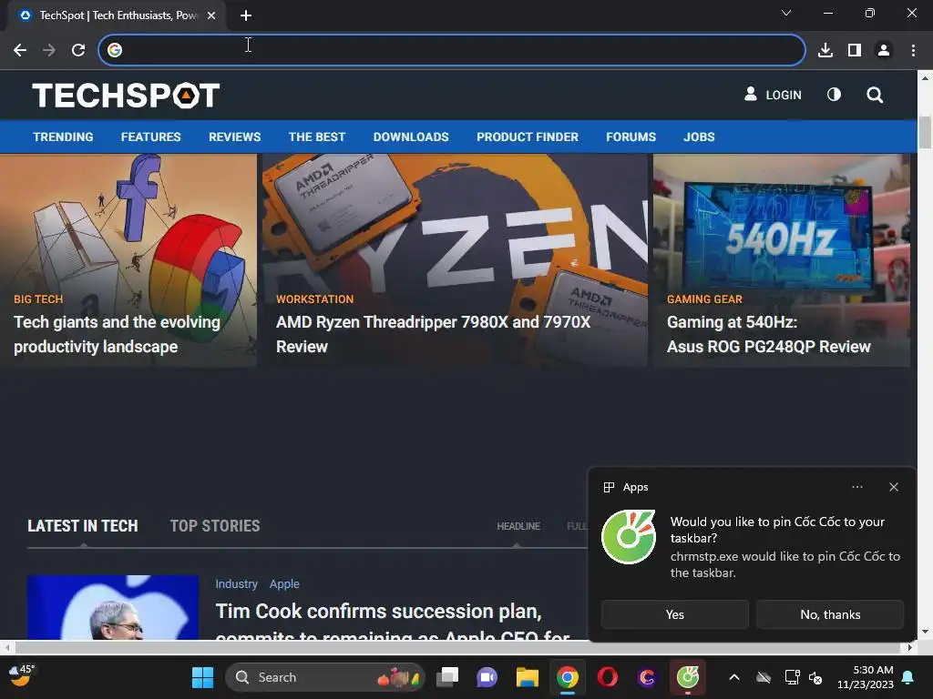Open THE BEST menu
This screenshot has width=933, height=699.
[316, 137]
